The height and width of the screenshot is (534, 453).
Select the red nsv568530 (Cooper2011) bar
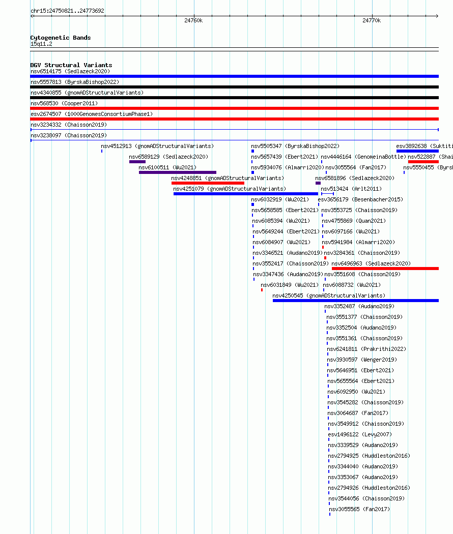(235, 108)
